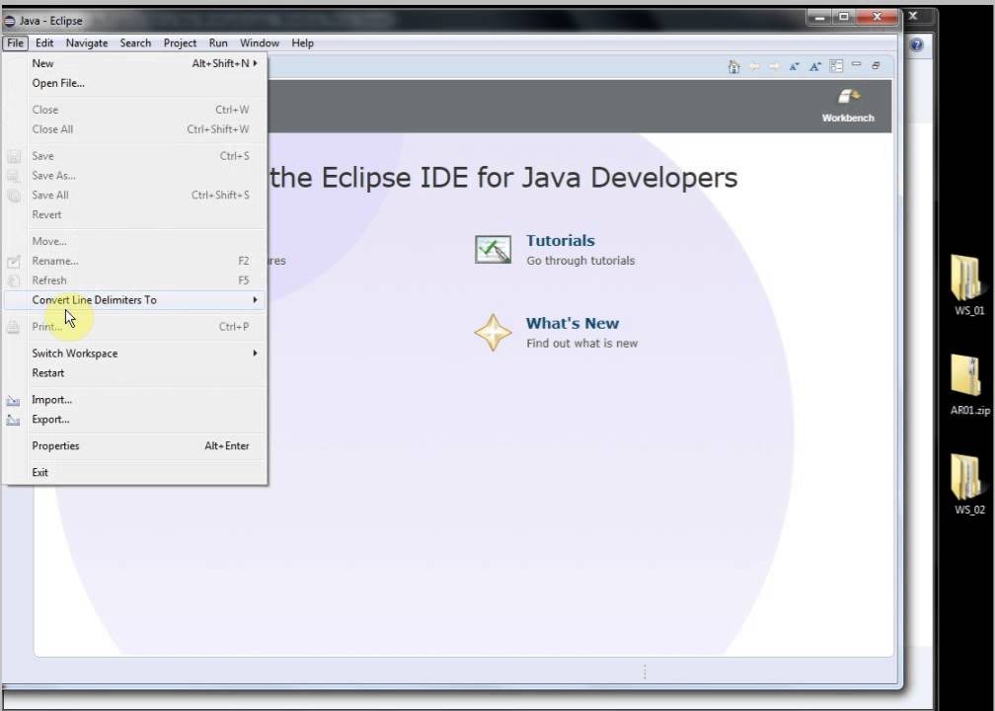
Task: Close the background window with X
Action: 913,16
